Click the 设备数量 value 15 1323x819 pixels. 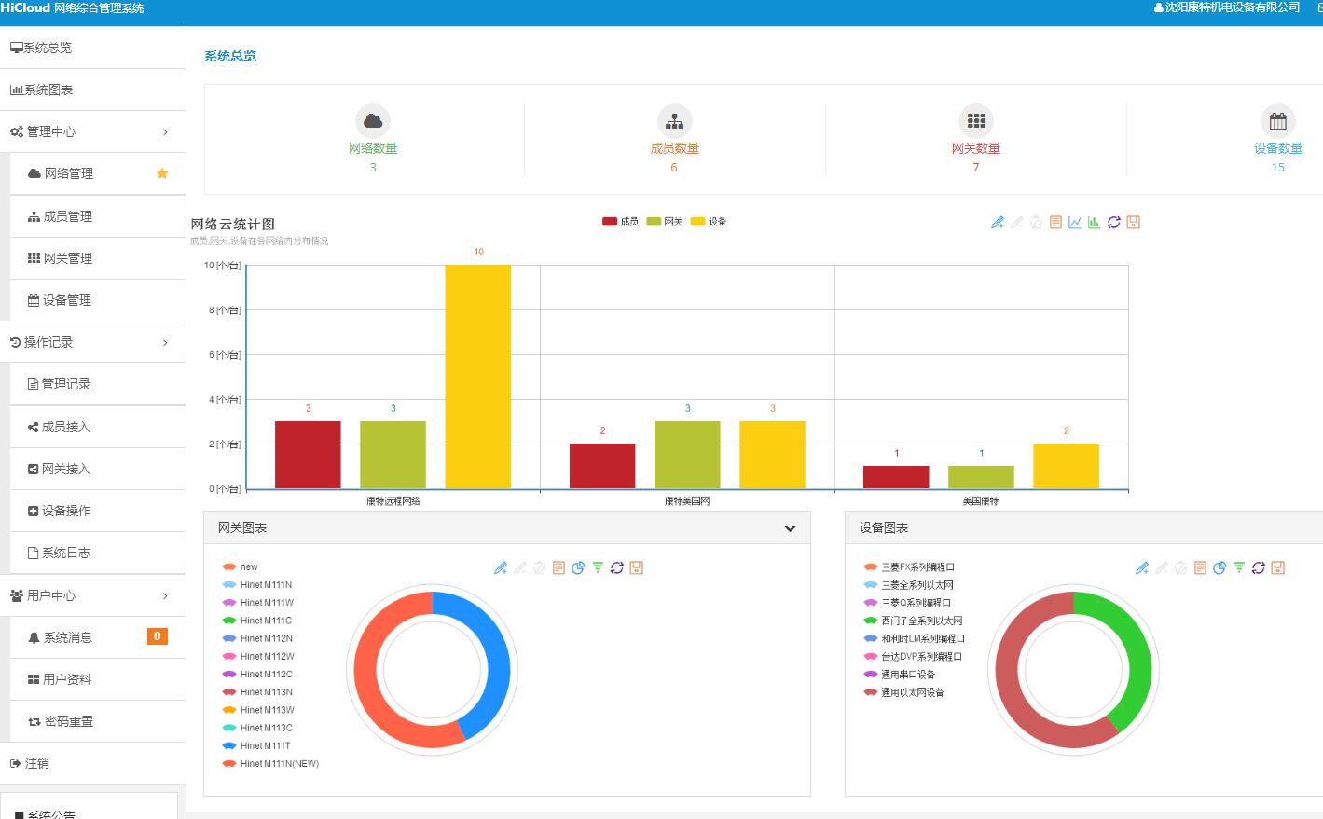click(x=1277, y=168)
